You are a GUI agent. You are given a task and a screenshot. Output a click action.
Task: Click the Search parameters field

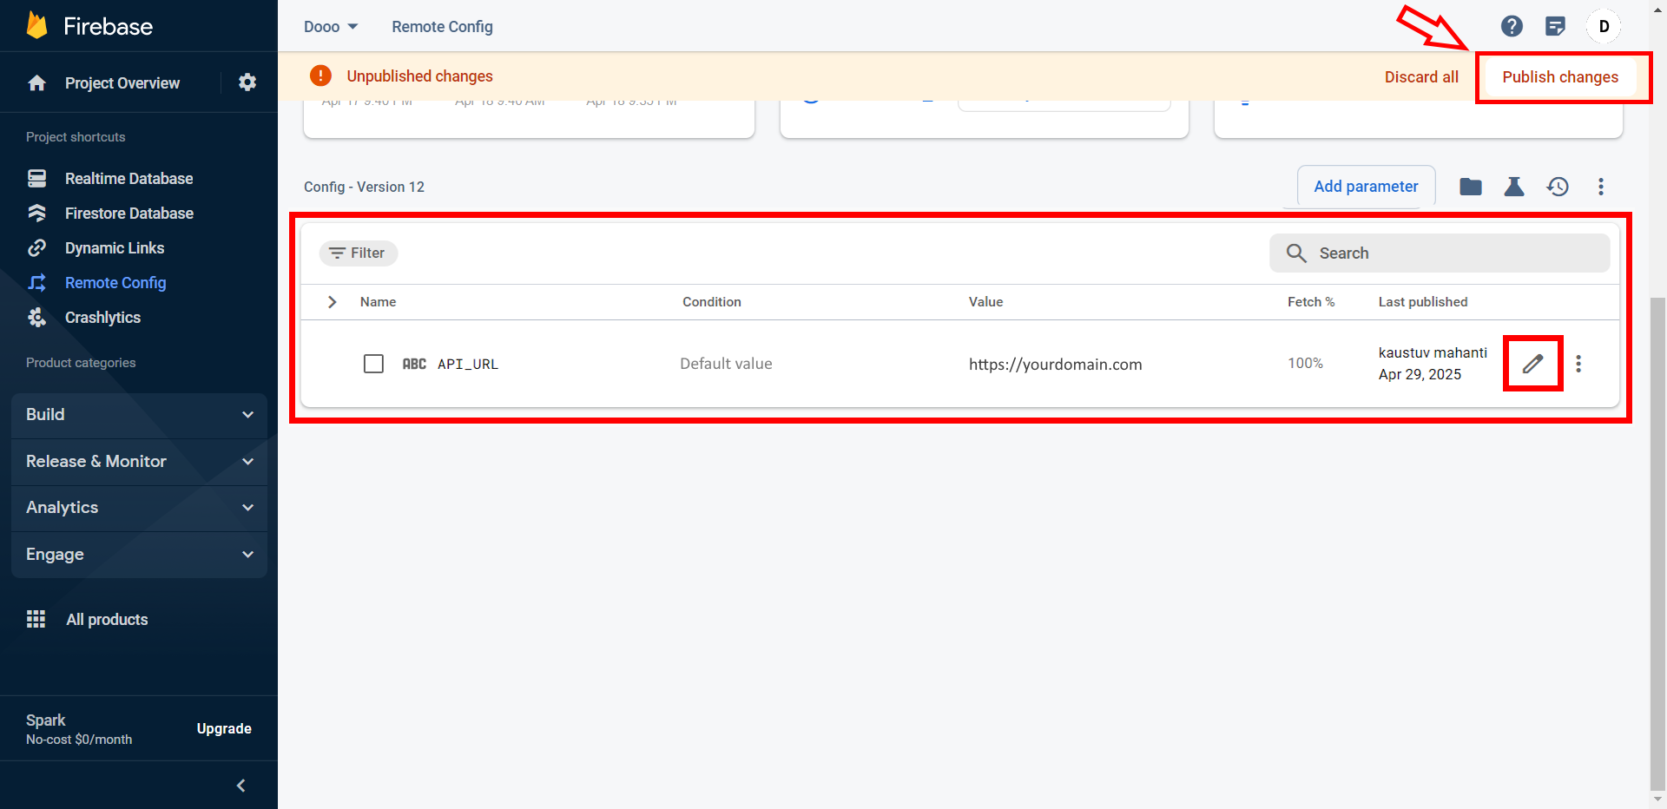(x=1440, y=253)
